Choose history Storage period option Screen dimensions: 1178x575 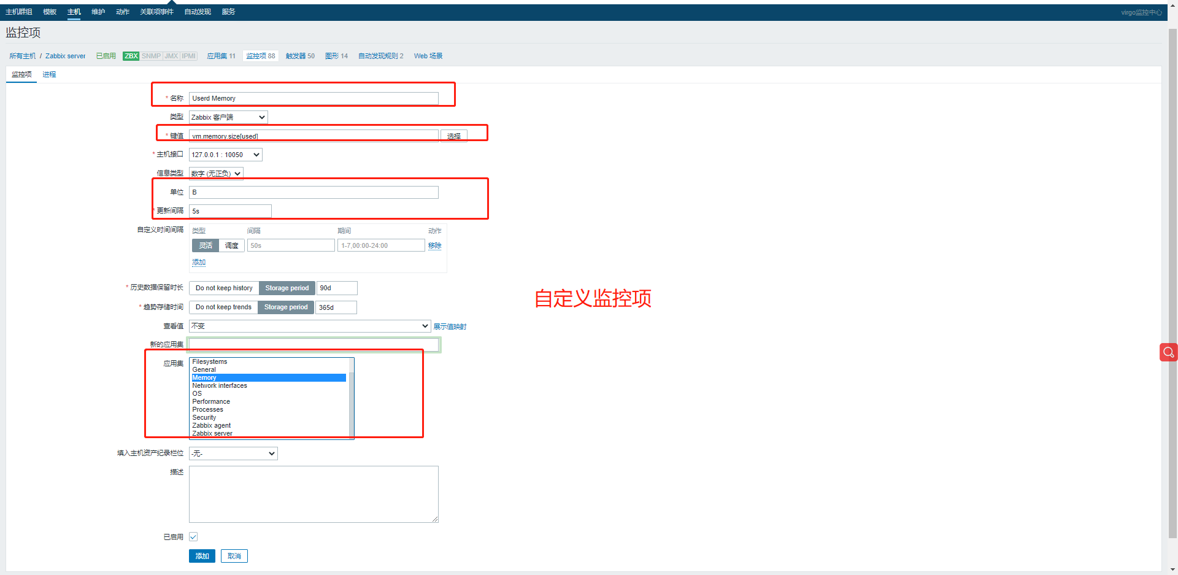(x=287, y=288)
